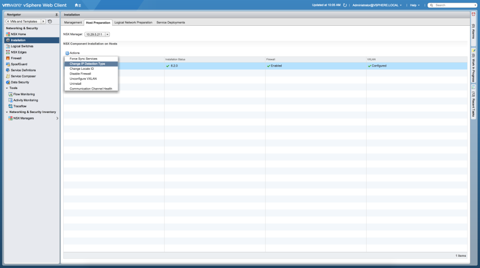Click the refresh icon beside update time

(345, 5)
